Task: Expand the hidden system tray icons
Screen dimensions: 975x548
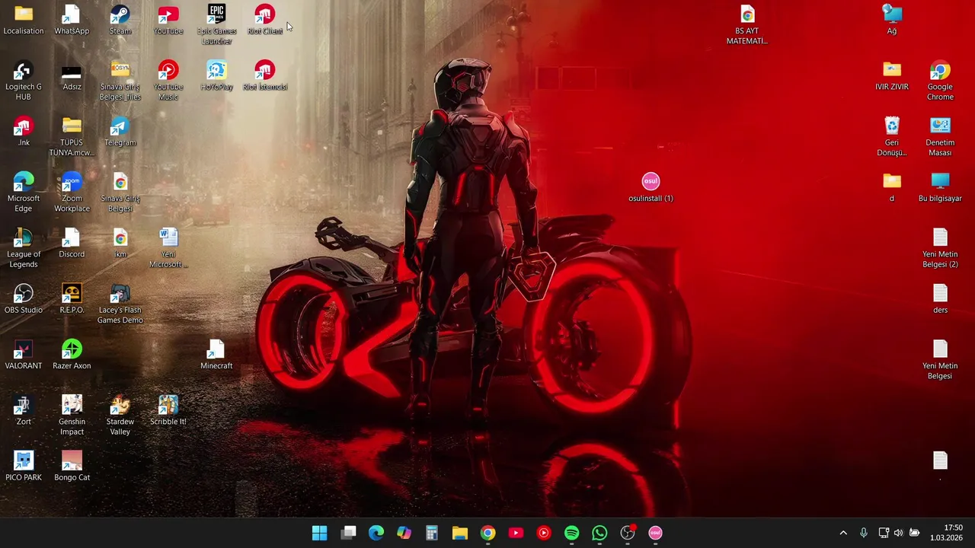Action: 843,533
